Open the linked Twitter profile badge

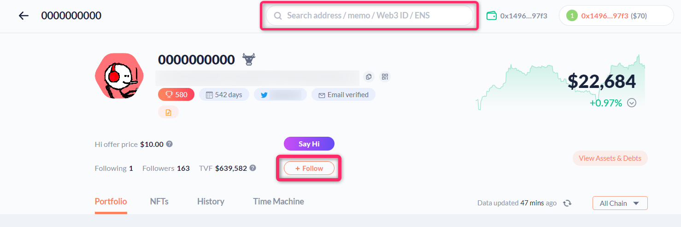280,95
